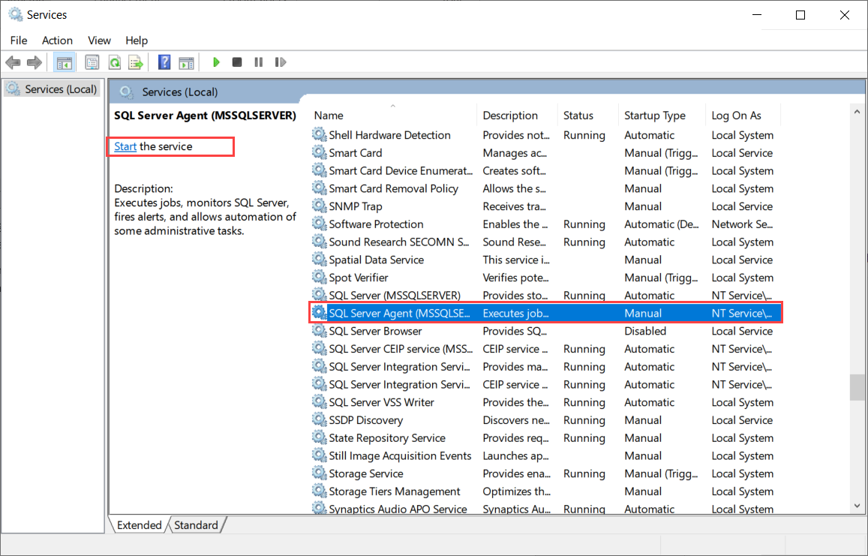Image resolution: width=868 pixels, height=556 pixels.
Task: Start the service using the green play icon
Action: [x=216, y=62]
